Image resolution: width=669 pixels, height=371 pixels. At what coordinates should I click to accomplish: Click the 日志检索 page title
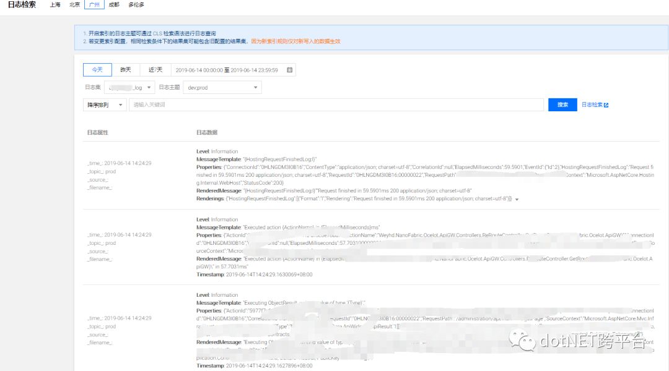click(22, 5)
